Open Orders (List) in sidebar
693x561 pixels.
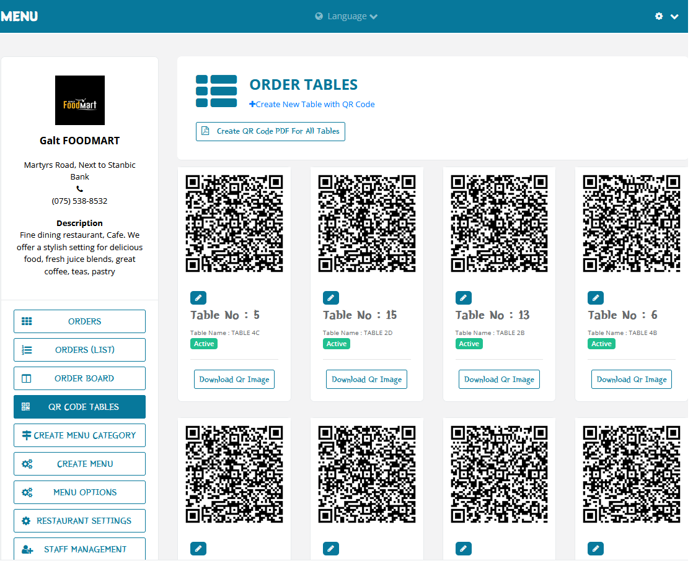click(x=79, y=350)
